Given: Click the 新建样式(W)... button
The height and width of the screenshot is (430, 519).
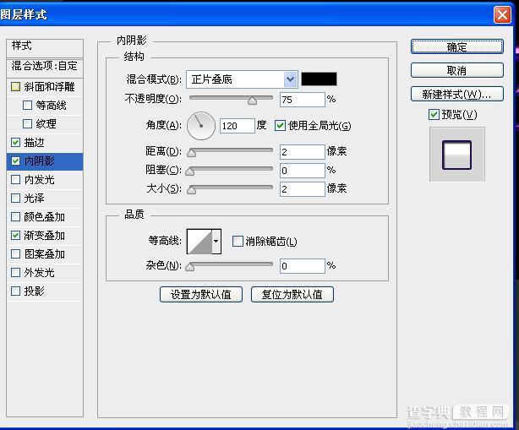Looking at the screenshot, I should (457, 95).
